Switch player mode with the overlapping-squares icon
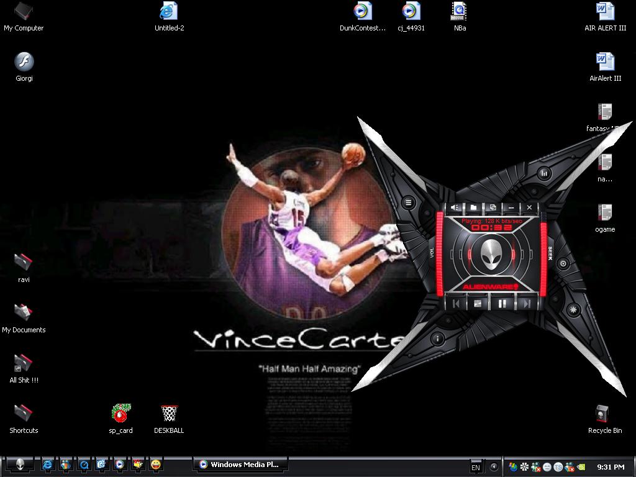Screen dimensions: 636x477 pyautogui.click(x=493, y=207)
